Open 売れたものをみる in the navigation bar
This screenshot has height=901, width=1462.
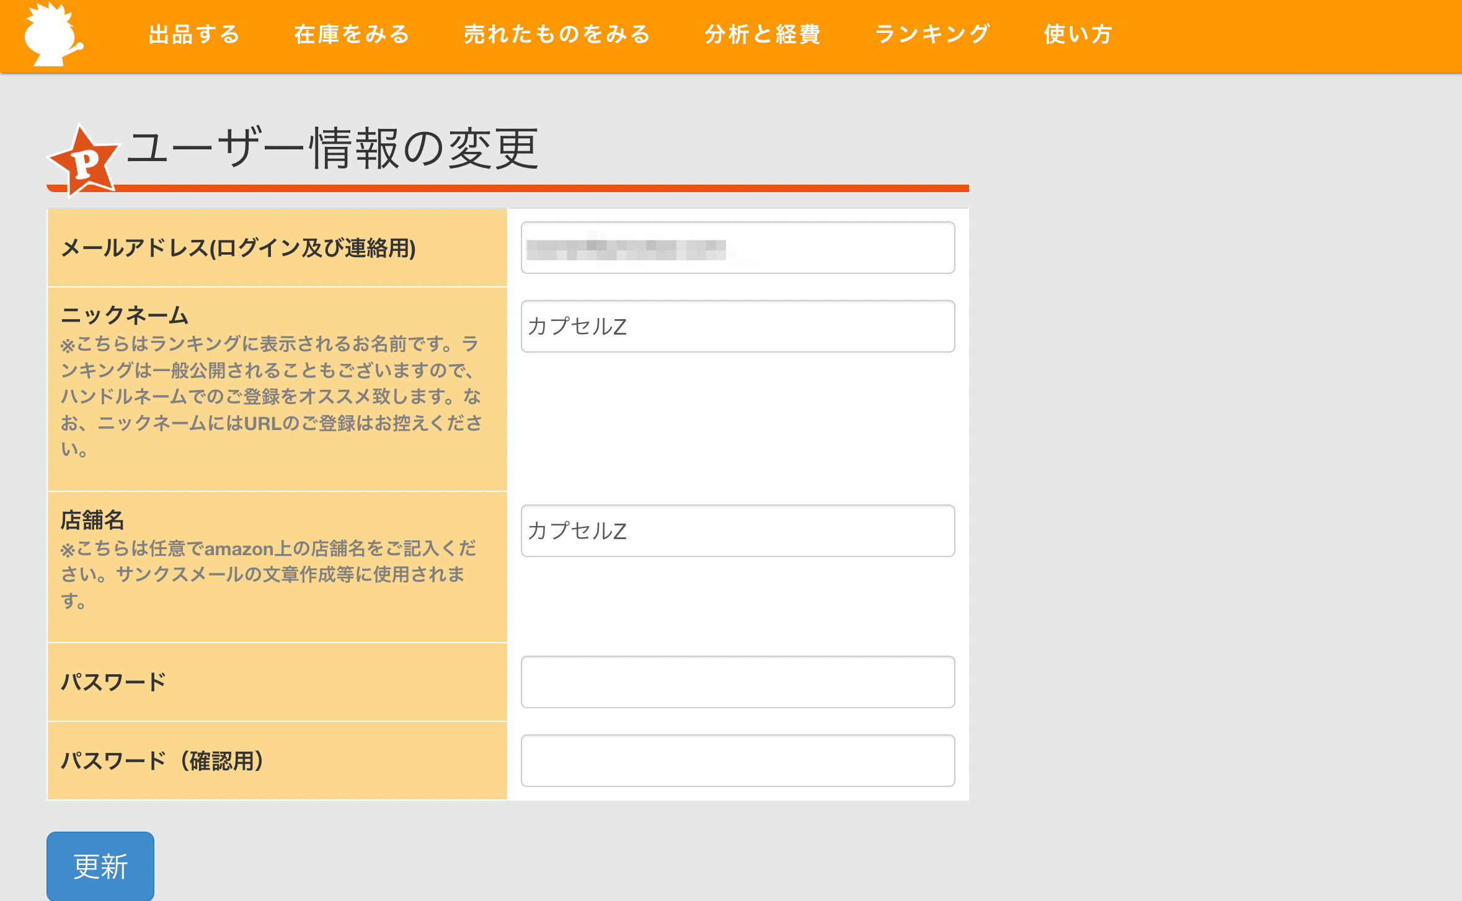point(557,34)
